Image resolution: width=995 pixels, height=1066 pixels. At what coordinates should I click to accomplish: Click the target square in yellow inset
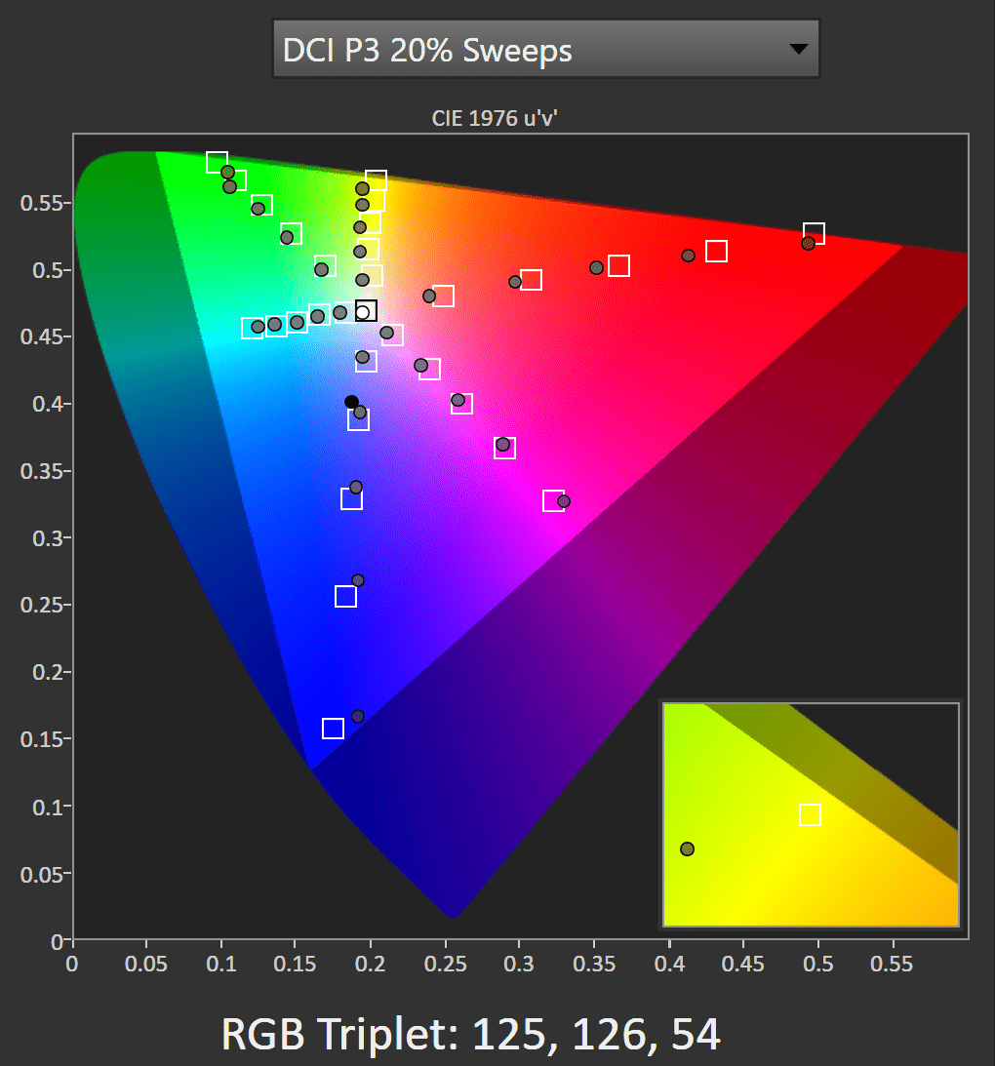click(x=810, y=814)
